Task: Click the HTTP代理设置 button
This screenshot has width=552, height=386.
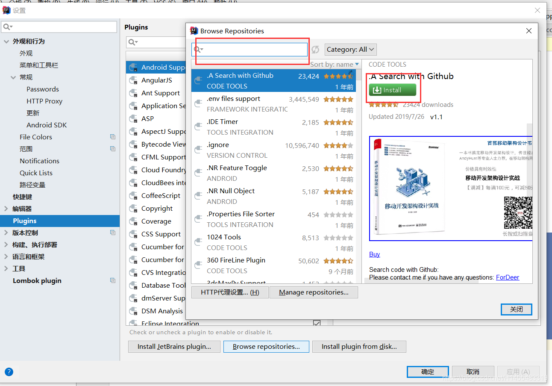Action: 230,292
